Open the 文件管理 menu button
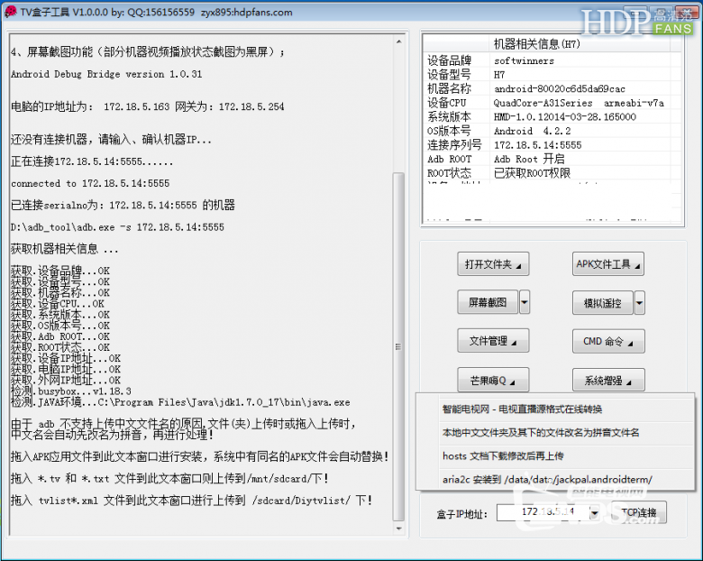This screenshot has width=703, height=561. 493,341
